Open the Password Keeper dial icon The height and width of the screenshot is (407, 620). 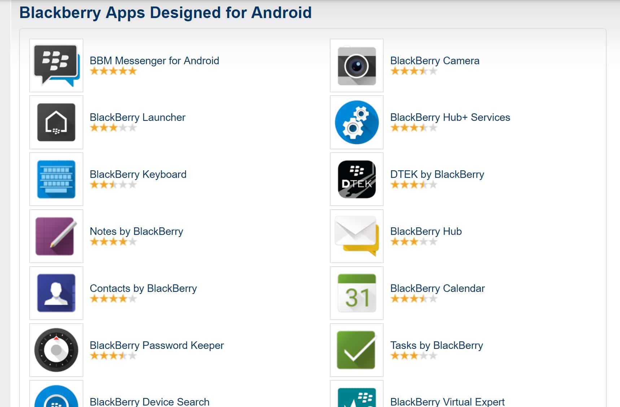[x=56, y=350]
